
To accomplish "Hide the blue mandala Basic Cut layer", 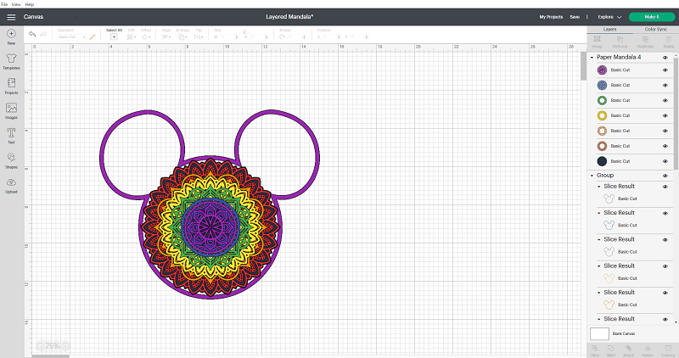I will pyautogui.click(x=665, y=86).
